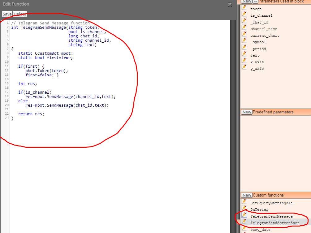Click the code line 'static CCustomBot mbot;'

[x=45, y=53]
